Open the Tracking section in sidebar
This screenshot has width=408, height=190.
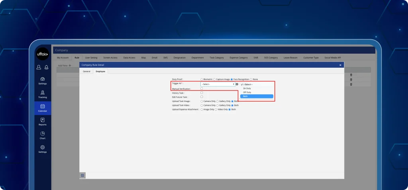pyautogui.click(x=43, y=94)
